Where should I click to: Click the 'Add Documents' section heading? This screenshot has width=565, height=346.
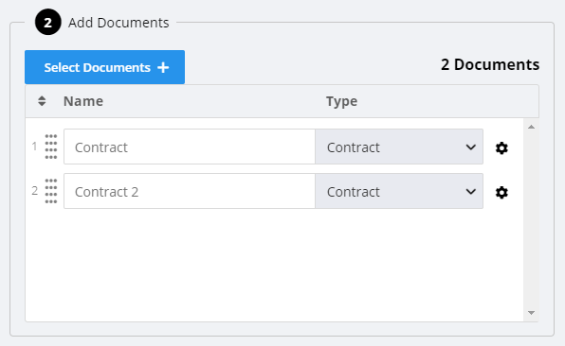[x=118, y=23]
